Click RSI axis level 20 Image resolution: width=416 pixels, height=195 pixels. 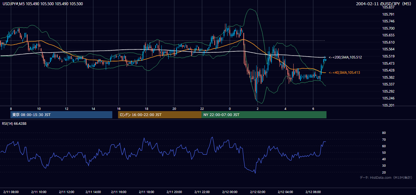[x=384, y=172]
